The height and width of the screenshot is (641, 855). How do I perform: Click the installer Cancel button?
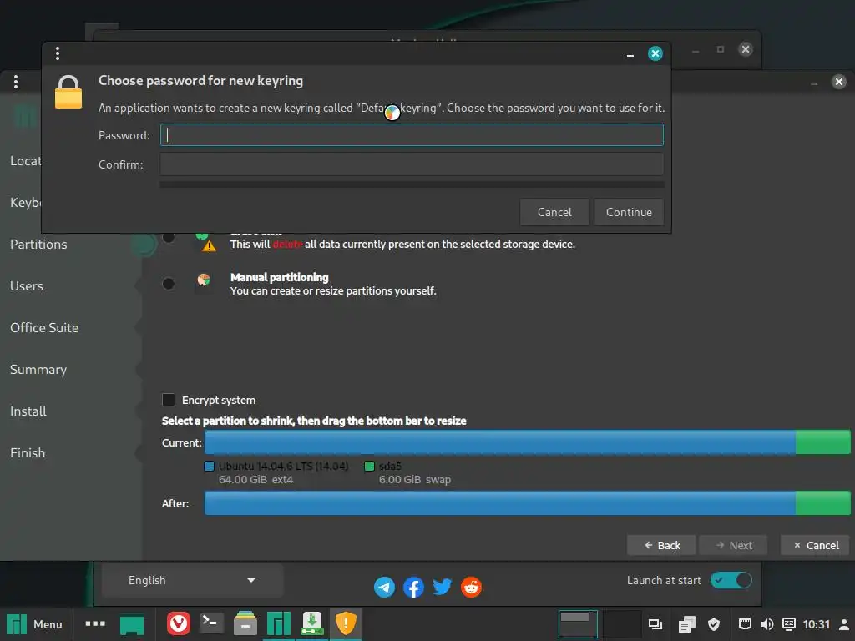pyautogui.click(x=815, y=545)
